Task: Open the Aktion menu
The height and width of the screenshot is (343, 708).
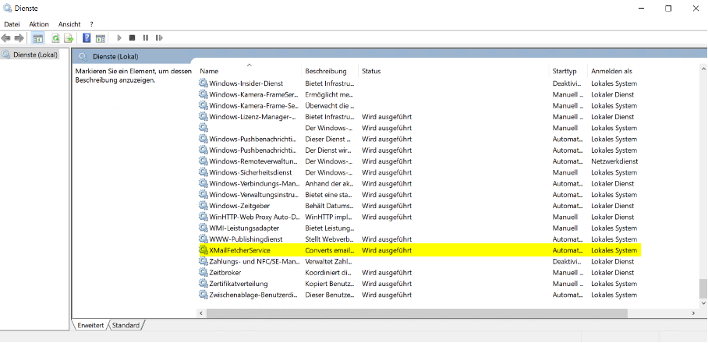Action: pos(39,24)
